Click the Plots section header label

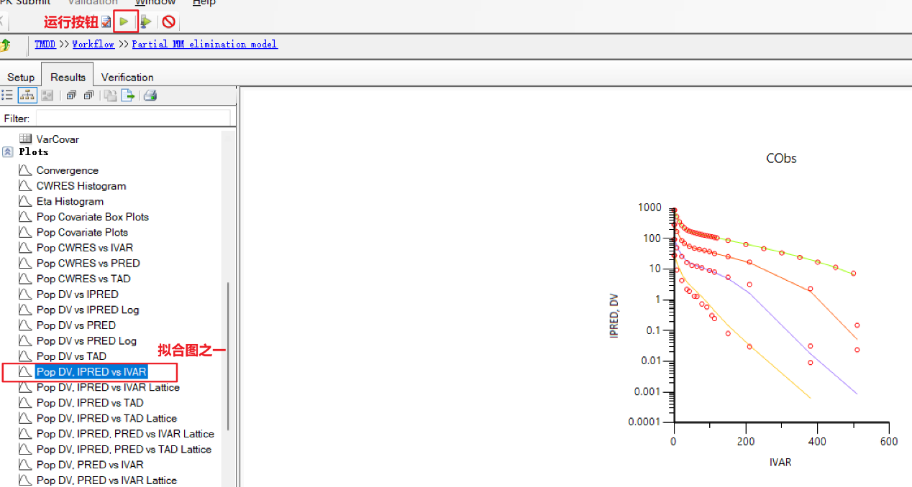pos(34,152)
